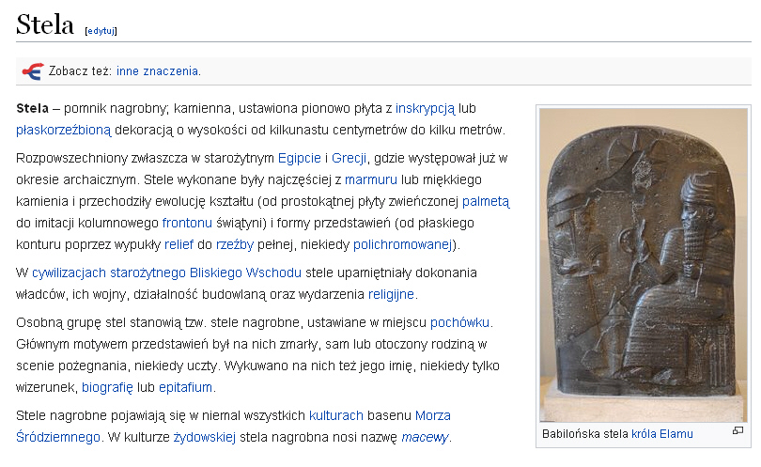Click the enlarge icon in image caption
Viewport: 761px width, 467px height.
pos(738,431)
